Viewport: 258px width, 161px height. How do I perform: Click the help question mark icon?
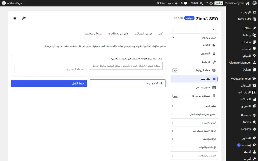point(15,18)
